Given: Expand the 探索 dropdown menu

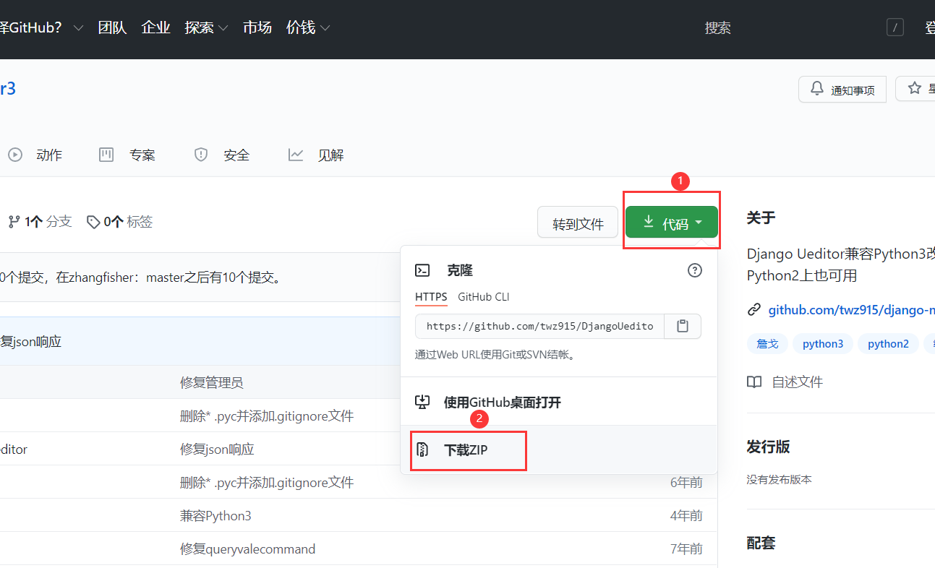Looking at the screenshot, I should 206,27.
